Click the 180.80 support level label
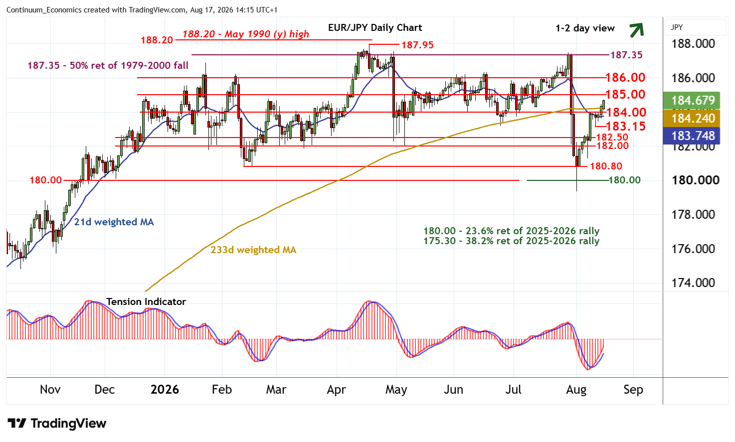This screenshot has width=735, height=442. [x=606, y=166]
